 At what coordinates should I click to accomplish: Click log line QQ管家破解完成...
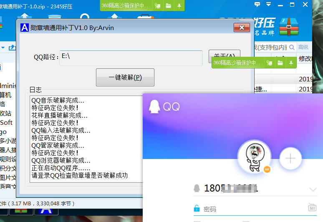tap(58, 145)
